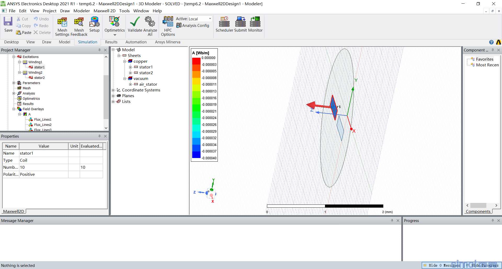Viewport: 502px width, 269px height.
Task: Switch to the Automation ribbon tab
Action: (x=136, y=42)
